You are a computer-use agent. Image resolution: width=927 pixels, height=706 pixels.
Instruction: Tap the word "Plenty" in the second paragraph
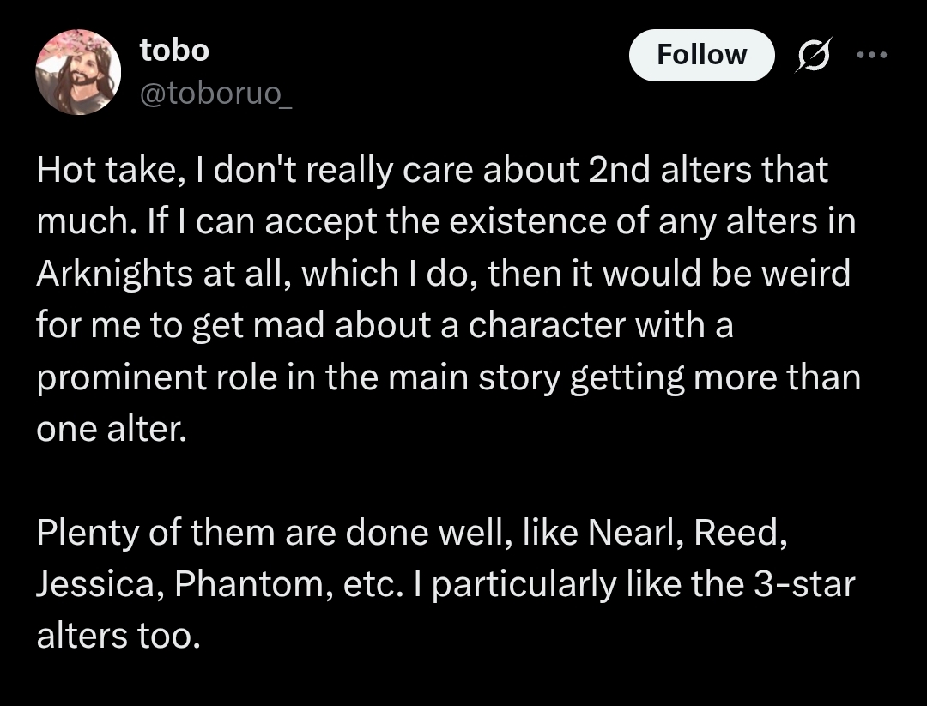pos(90,534)
